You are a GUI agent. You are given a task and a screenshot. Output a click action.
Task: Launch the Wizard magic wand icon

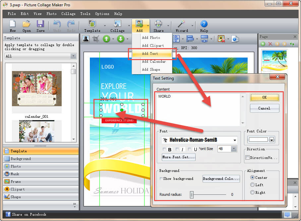coord(181,24)
